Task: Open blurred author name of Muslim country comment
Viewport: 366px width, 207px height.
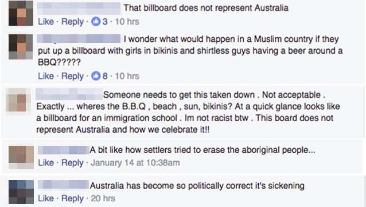Action: point(79,39)
